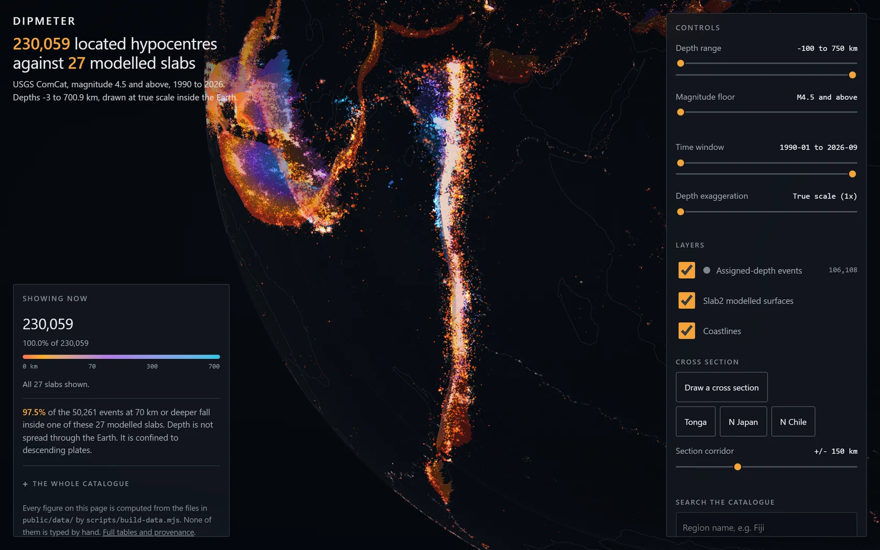Expand The Whole Catalogue section
The image size is (880, 550).
[x=75, y=483]
